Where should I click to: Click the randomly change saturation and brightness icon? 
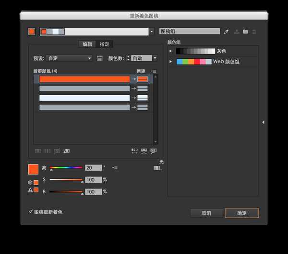coord(144,151)
